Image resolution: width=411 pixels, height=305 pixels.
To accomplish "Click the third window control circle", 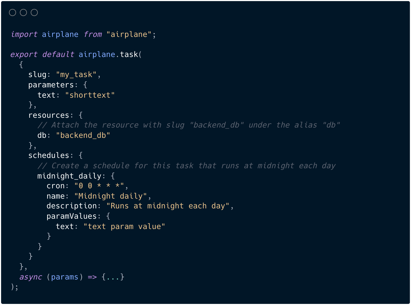I will tap(34, 12).
